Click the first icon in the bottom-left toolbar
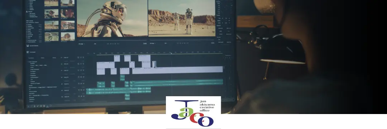Viewport: 387px width, 129px height. pos(29,106)
